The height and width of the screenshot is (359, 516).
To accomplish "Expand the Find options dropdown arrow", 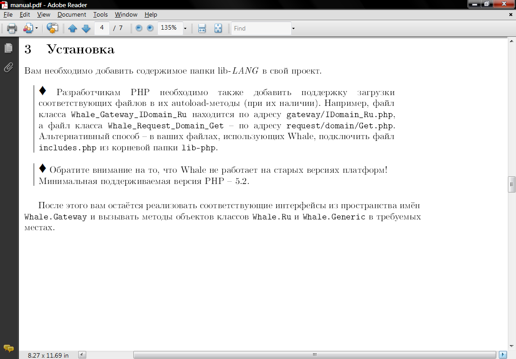I will coord(293,28).
